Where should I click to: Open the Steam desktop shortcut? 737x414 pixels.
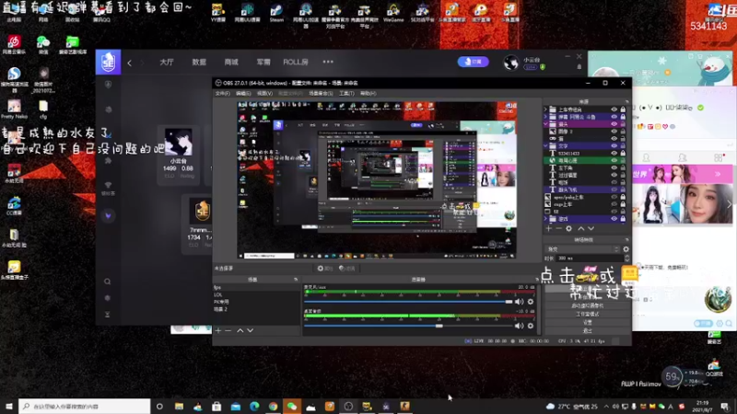[276, 12]
